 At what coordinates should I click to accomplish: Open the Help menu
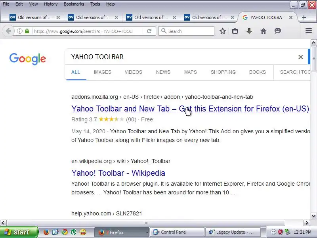click(111, 4)
